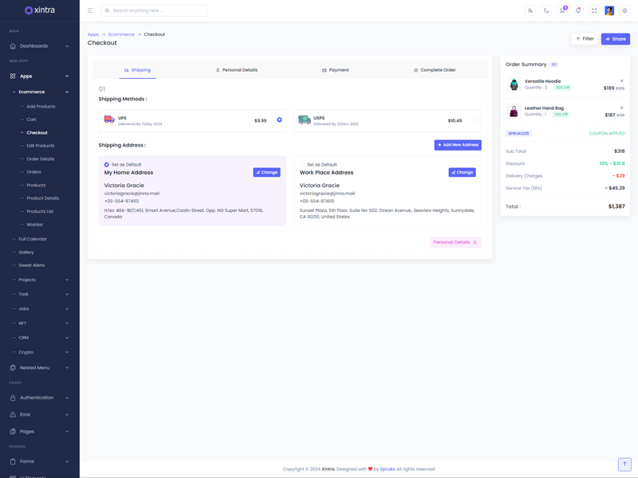Expand the Projects sidebar submenu
The image size is (638, 478).
pos(40,280)
